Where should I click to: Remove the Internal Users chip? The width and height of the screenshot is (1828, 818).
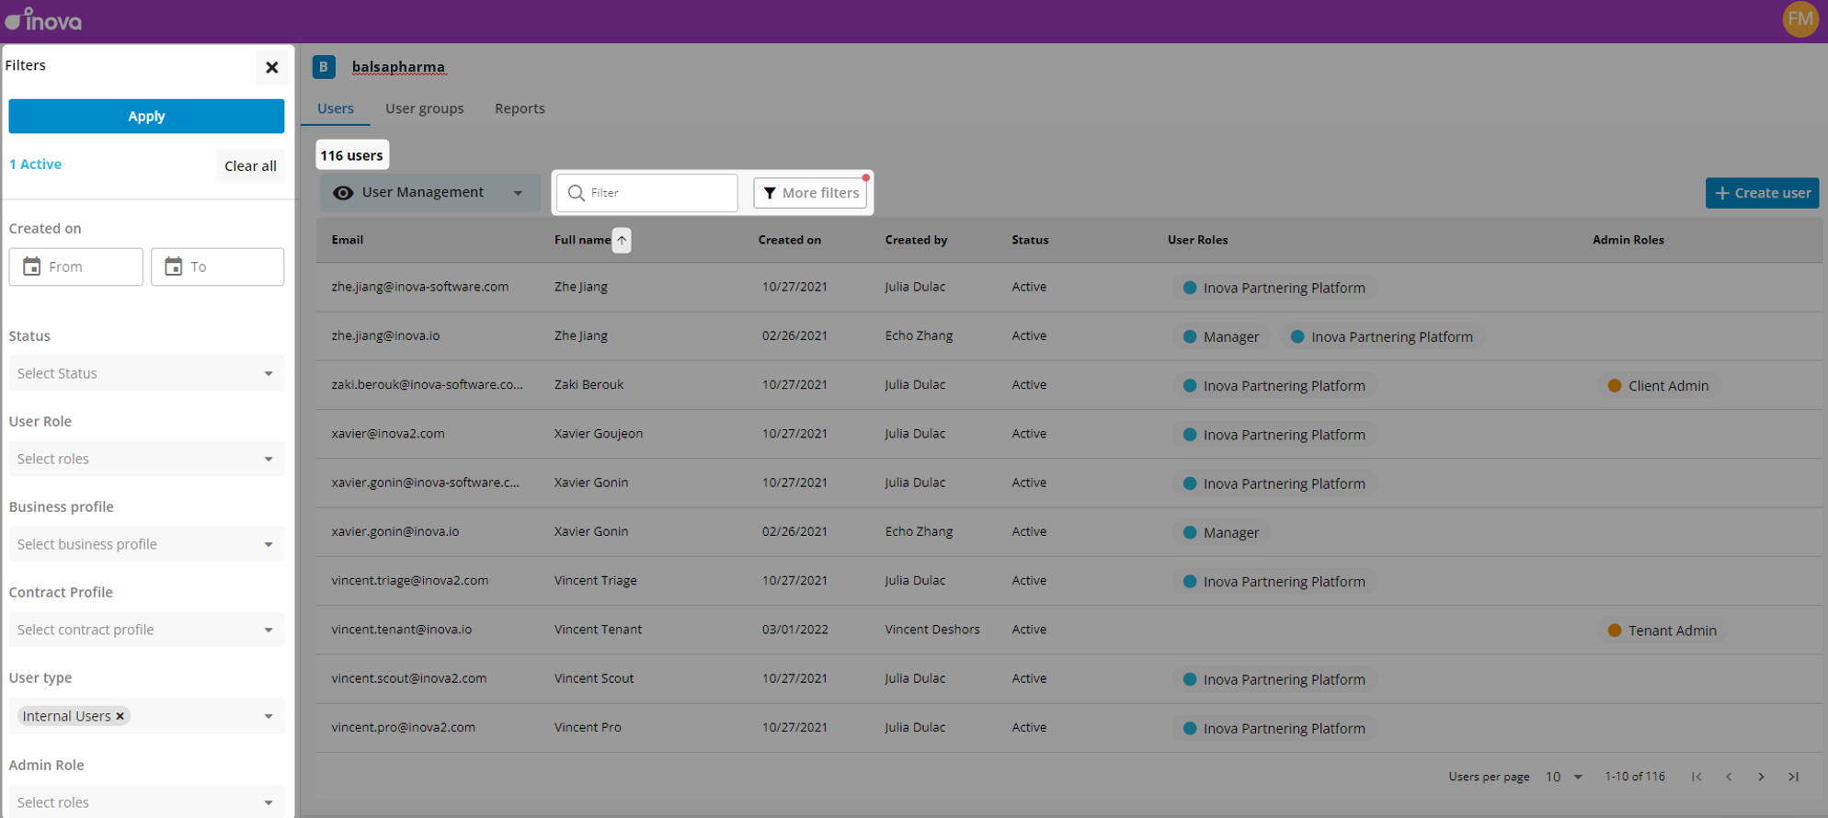pyautogui.click(x=120, y=716)
